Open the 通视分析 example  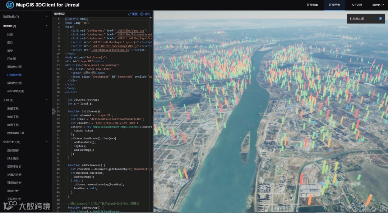click(13, 191)
